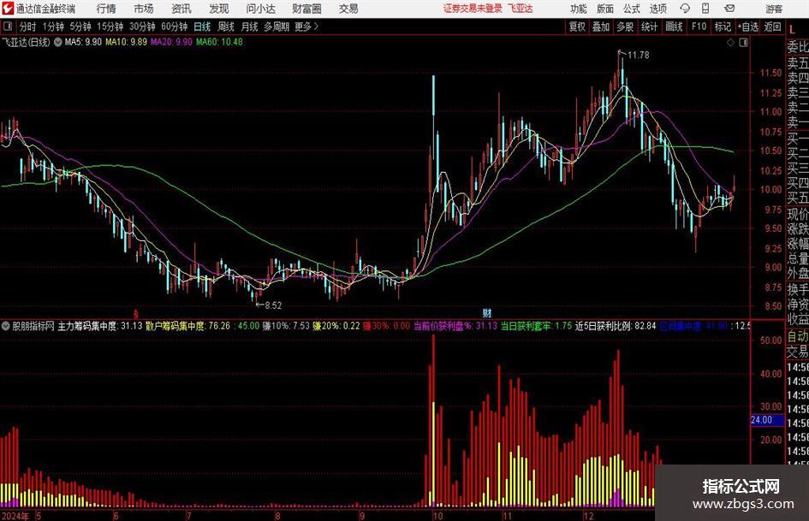Open the 资讯 menu
809x521 pixels.
(181, 9)
